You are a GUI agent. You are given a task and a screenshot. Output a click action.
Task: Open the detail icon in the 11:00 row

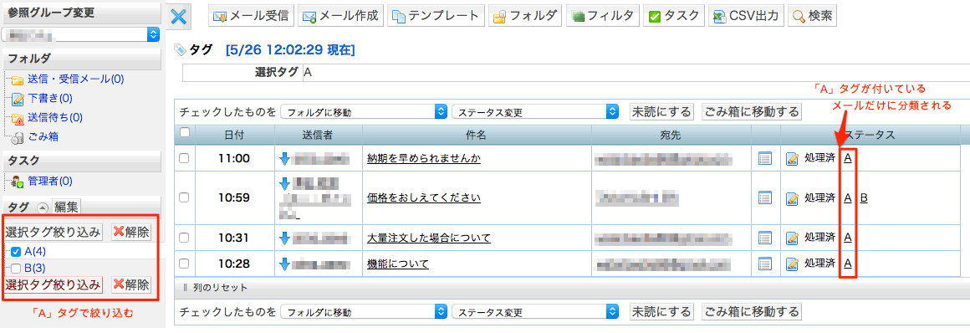coord(765,159)
